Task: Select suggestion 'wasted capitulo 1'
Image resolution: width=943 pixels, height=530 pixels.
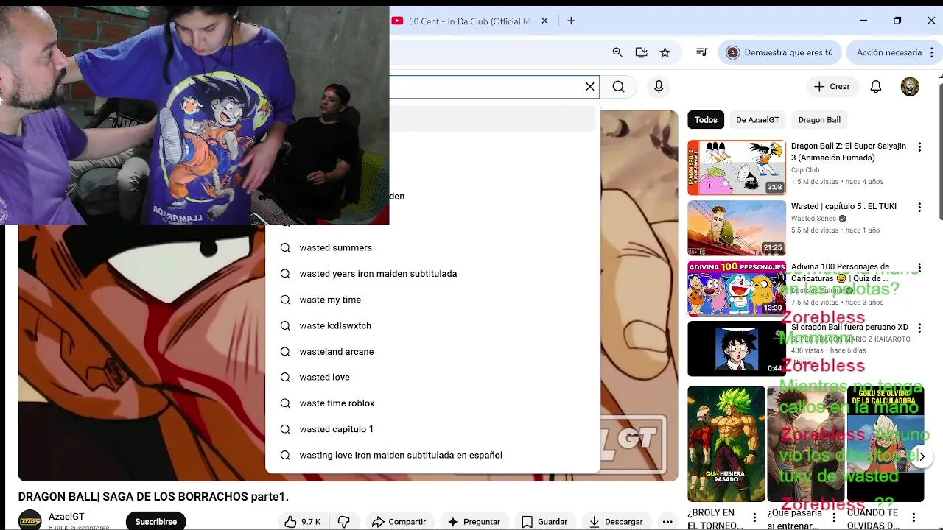Action: 433,429
